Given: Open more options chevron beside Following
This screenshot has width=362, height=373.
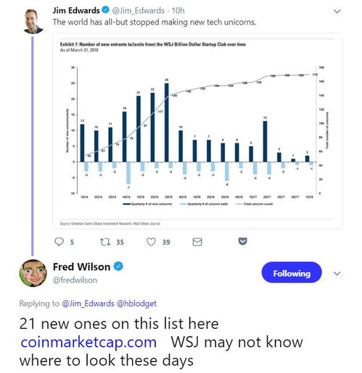Looking at the screenshot, I should [x=337, y=273].
